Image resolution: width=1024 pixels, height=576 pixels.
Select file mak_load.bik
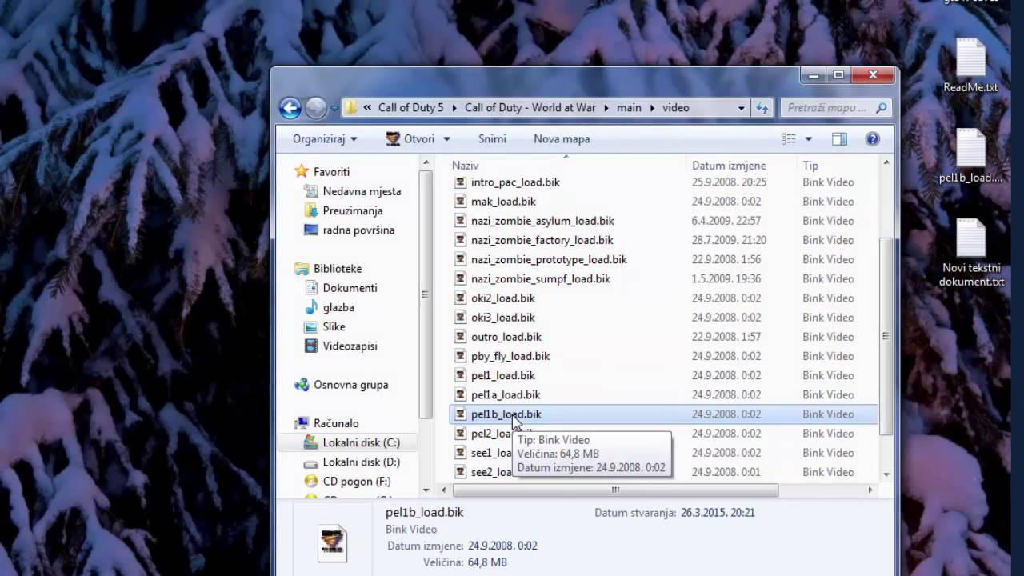503,202
